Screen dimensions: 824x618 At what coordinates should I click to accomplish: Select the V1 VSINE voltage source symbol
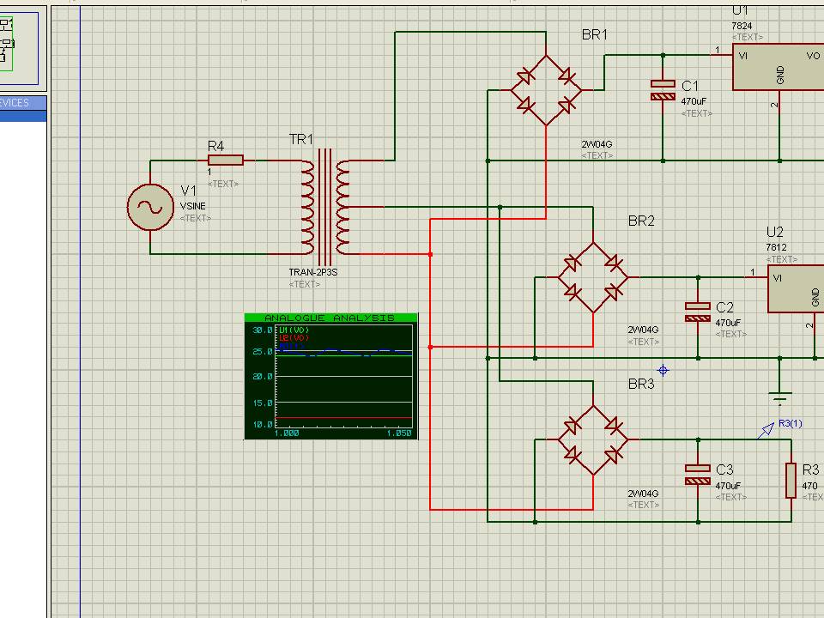point(150,207)
